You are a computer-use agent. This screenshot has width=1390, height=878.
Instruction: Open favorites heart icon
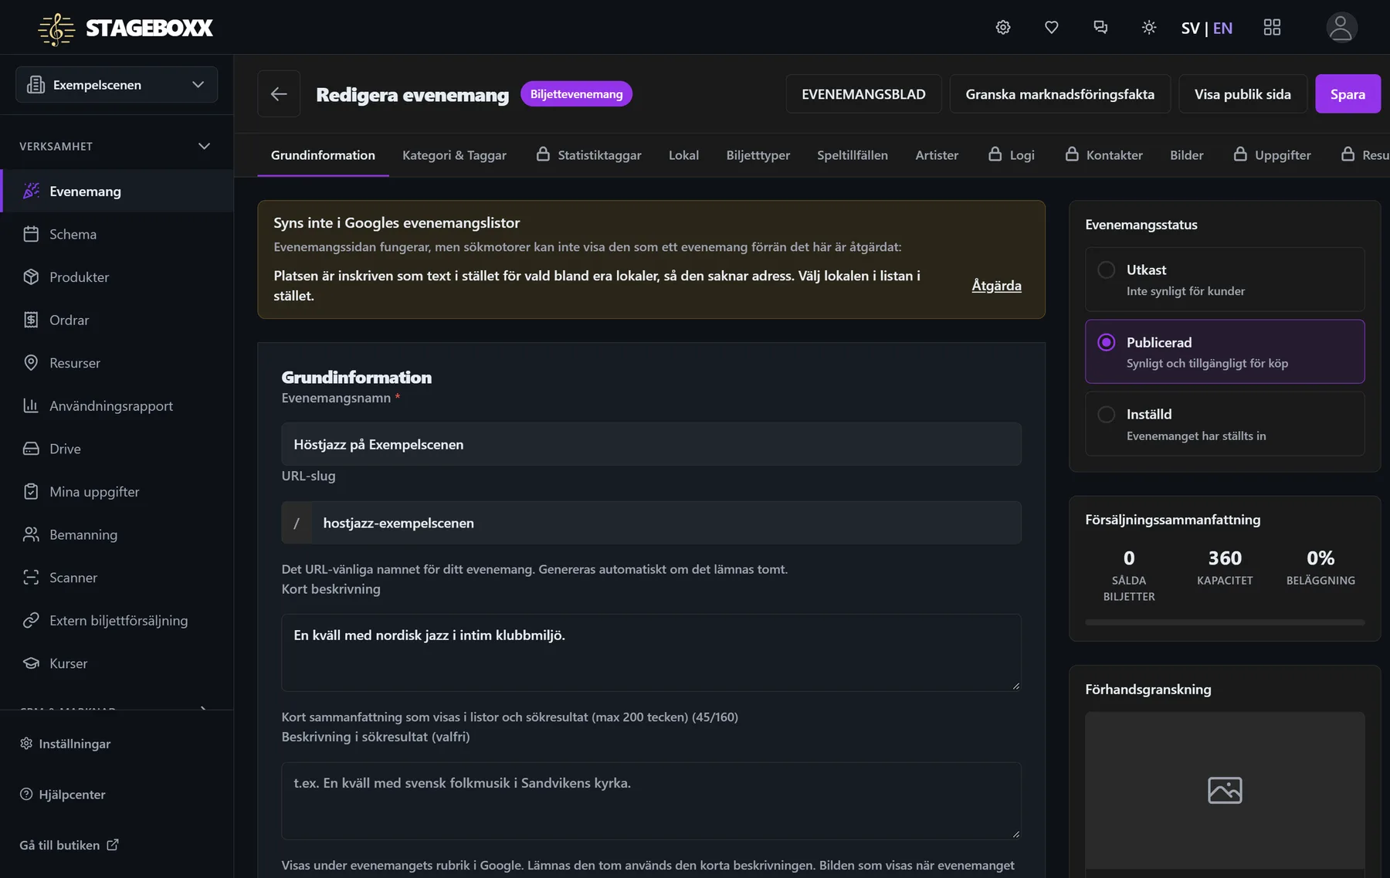[1051, 28]
